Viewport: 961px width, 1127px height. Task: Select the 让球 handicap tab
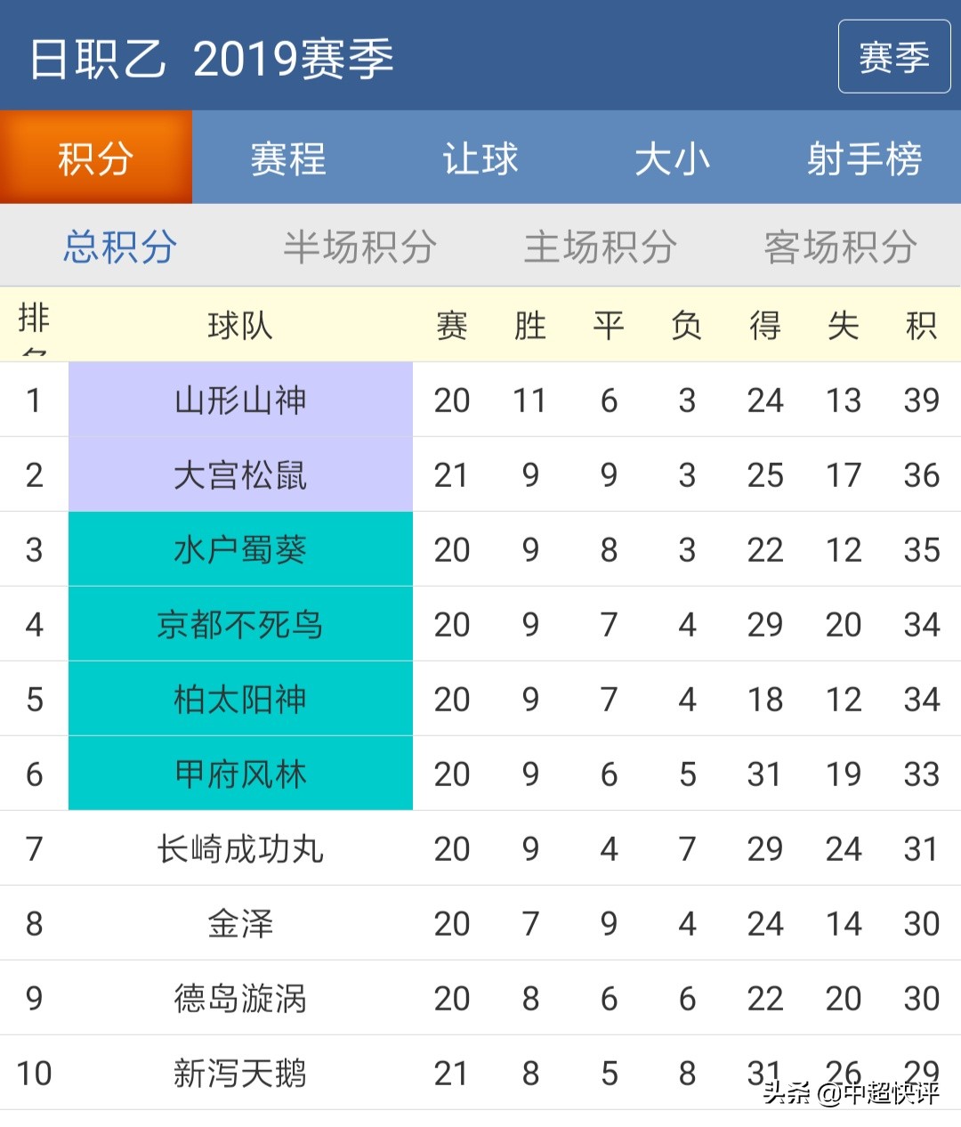tap(480, 158)
